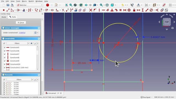Open the File menu

[x=2, y=1]
